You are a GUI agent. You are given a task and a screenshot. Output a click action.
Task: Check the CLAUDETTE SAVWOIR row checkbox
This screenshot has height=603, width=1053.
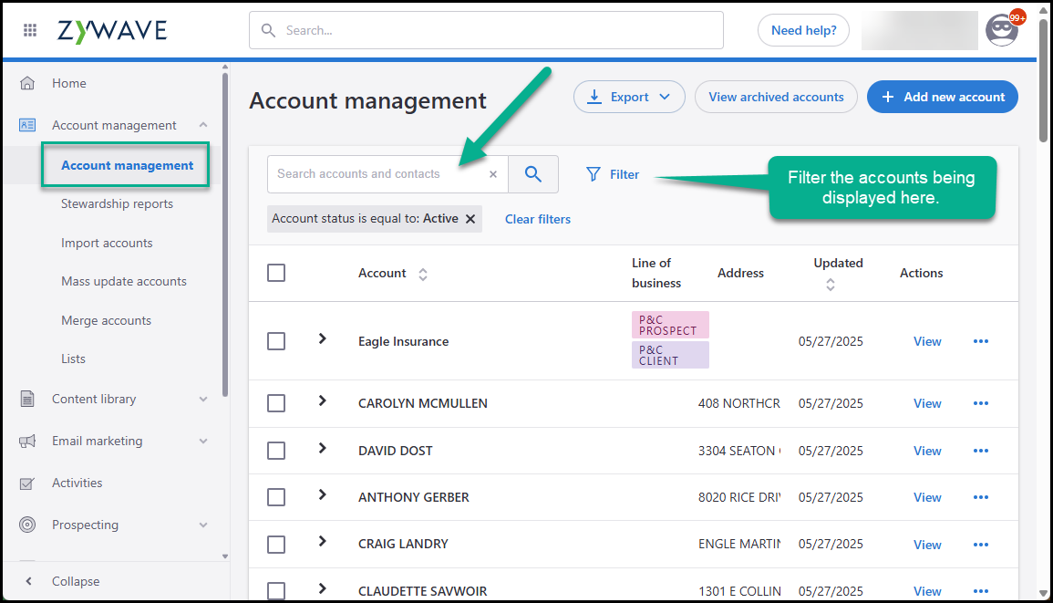(276, 591)
